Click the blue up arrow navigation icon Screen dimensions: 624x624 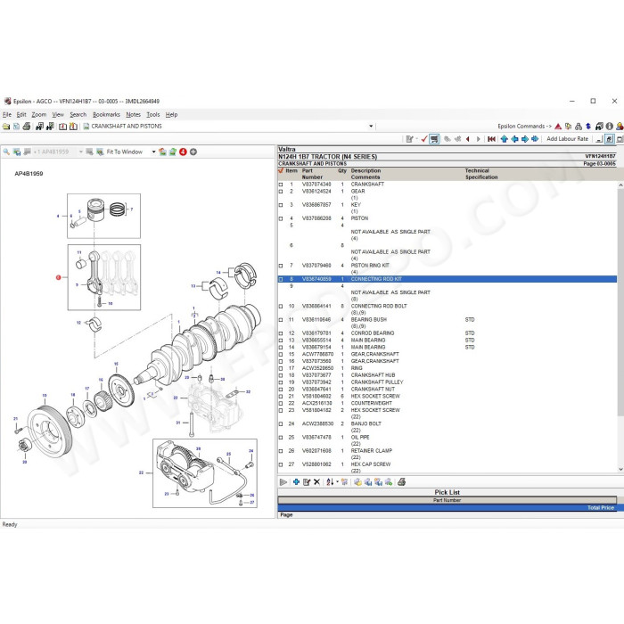(505, 139)
